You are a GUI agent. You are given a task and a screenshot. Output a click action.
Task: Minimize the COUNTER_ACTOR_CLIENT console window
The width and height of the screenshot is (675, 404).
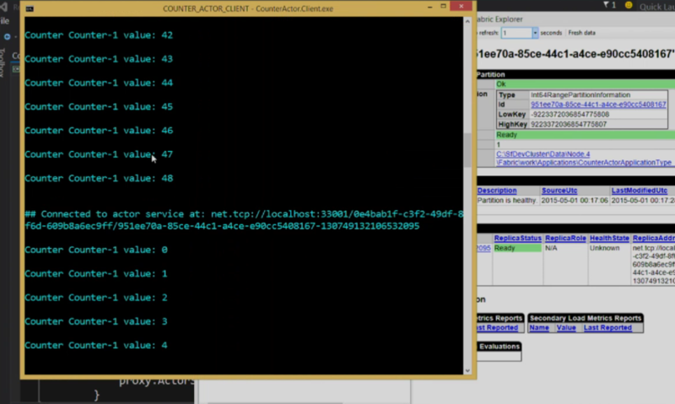[429, 7]
